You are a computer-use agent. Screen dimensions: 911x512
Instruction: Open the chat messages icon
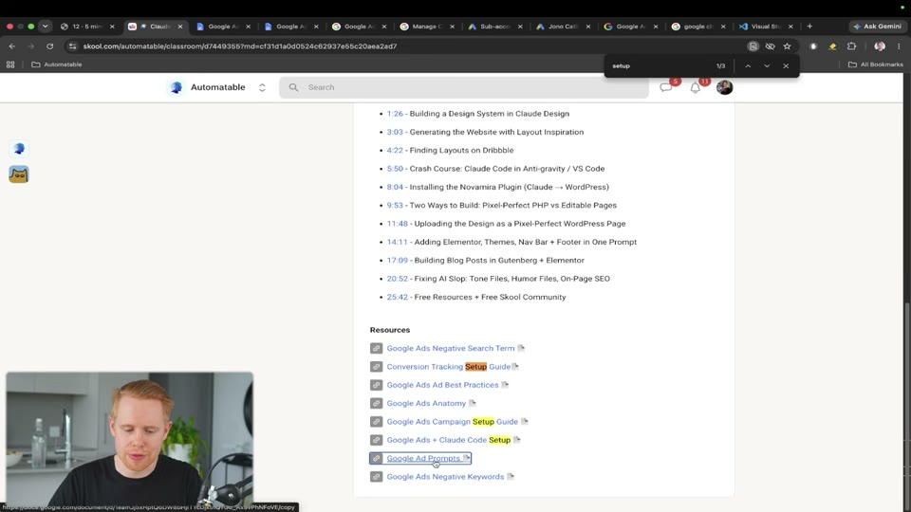click(x=666, y=87)
